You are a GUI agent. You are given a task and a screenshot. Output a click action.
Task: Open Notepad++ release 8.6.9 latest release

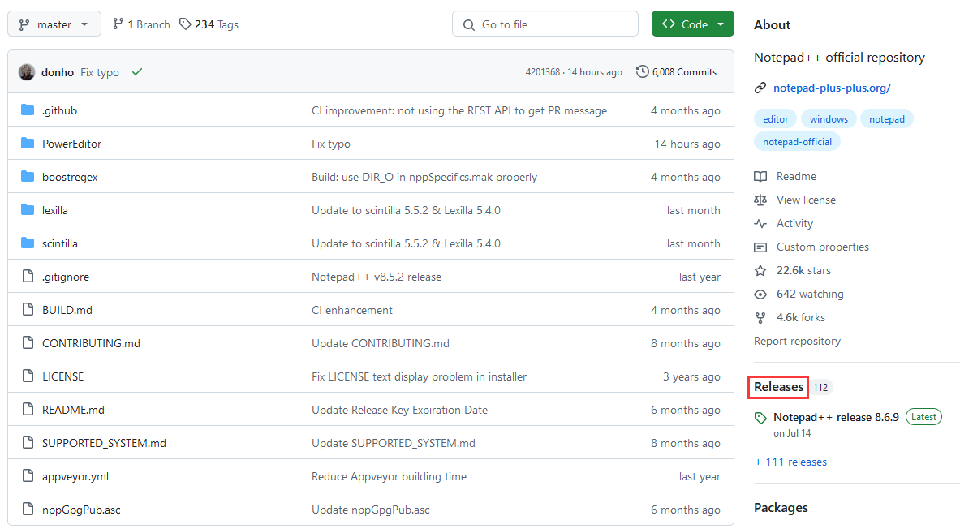(836, 417)
